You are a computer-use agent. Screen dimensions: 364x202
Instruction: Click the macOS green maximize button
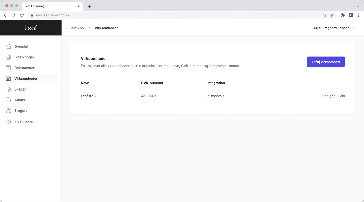(17, 6)
